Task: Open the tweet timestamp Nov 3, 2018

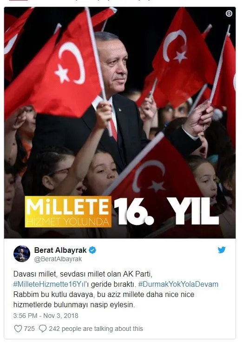Action: (60, 316)
